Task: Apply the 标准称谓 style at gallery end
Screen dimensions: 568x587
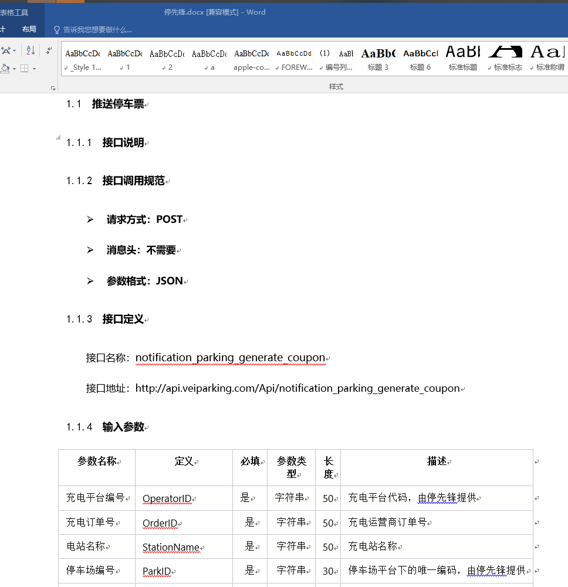Action: pyautogui.click(x=547, y=60)
